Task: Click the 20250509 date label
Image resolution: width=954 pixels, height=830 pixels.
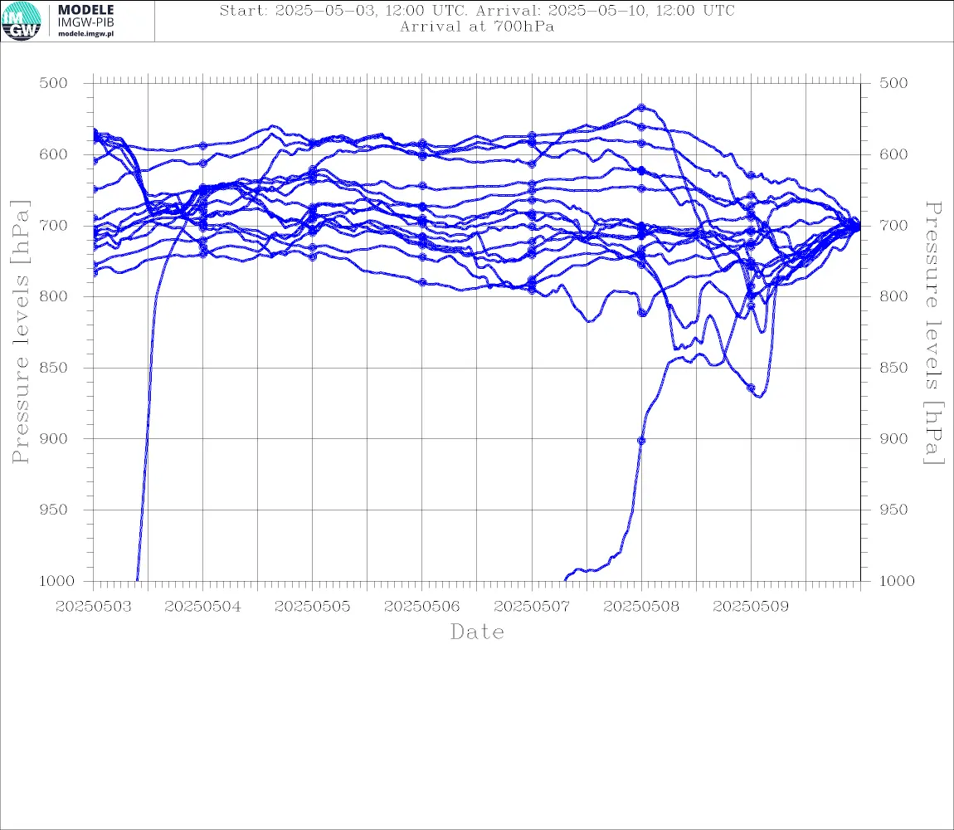Action: [751, 607]
